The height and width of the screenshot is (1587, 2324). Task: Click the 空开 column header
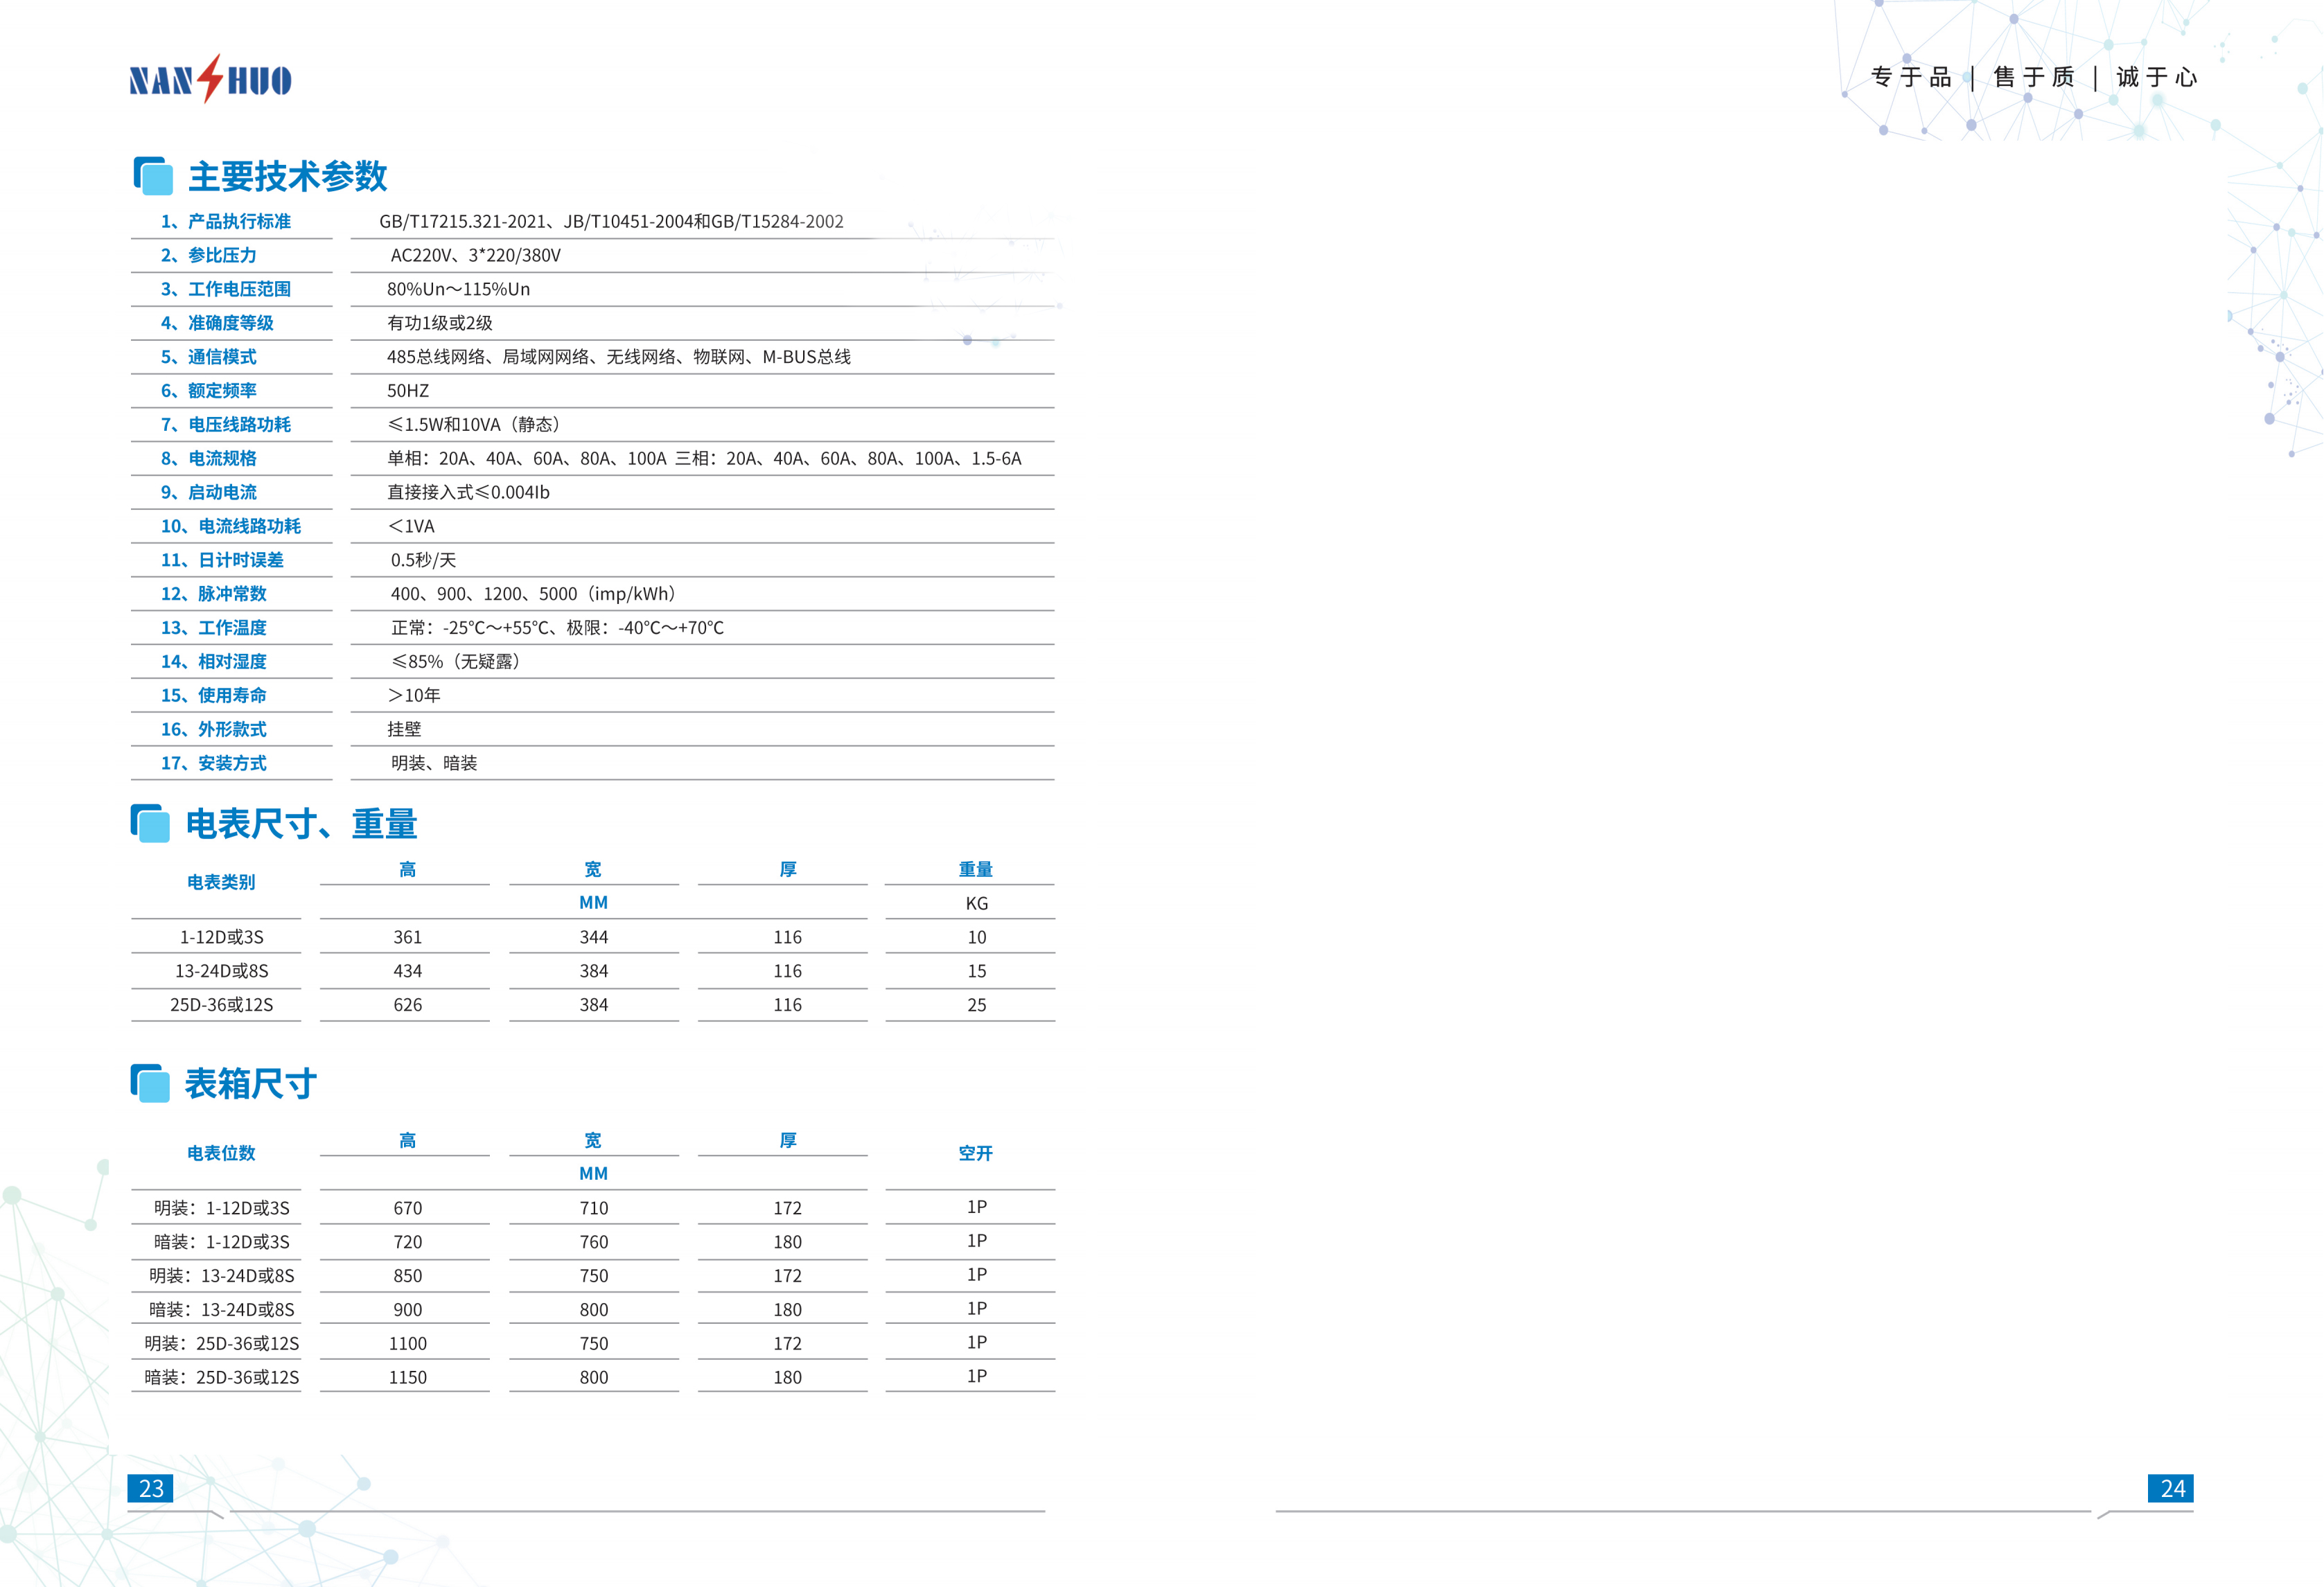coord(976,1153)
